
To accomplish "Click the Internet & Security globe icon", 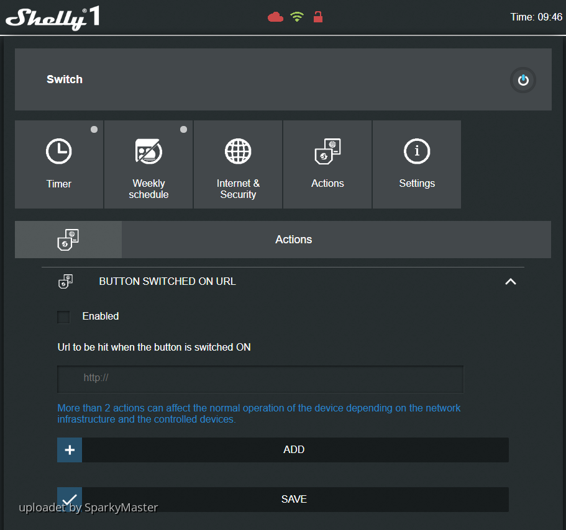I will pyautogui.click(x=238, y=151).
